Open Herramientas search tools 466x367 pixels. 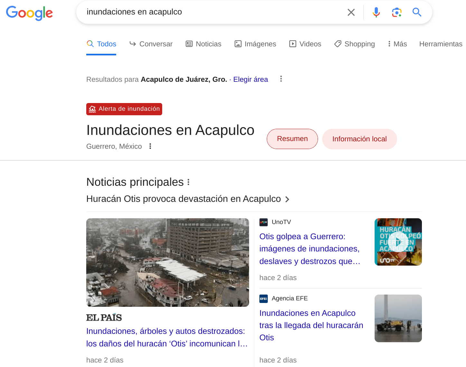click(441, 44)
